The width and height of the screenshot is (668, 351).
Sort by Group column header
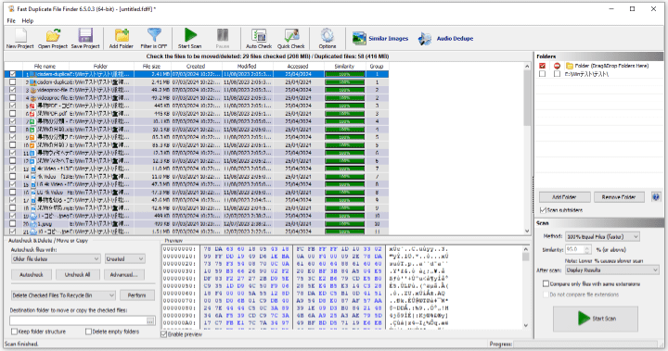click(377, 67)
